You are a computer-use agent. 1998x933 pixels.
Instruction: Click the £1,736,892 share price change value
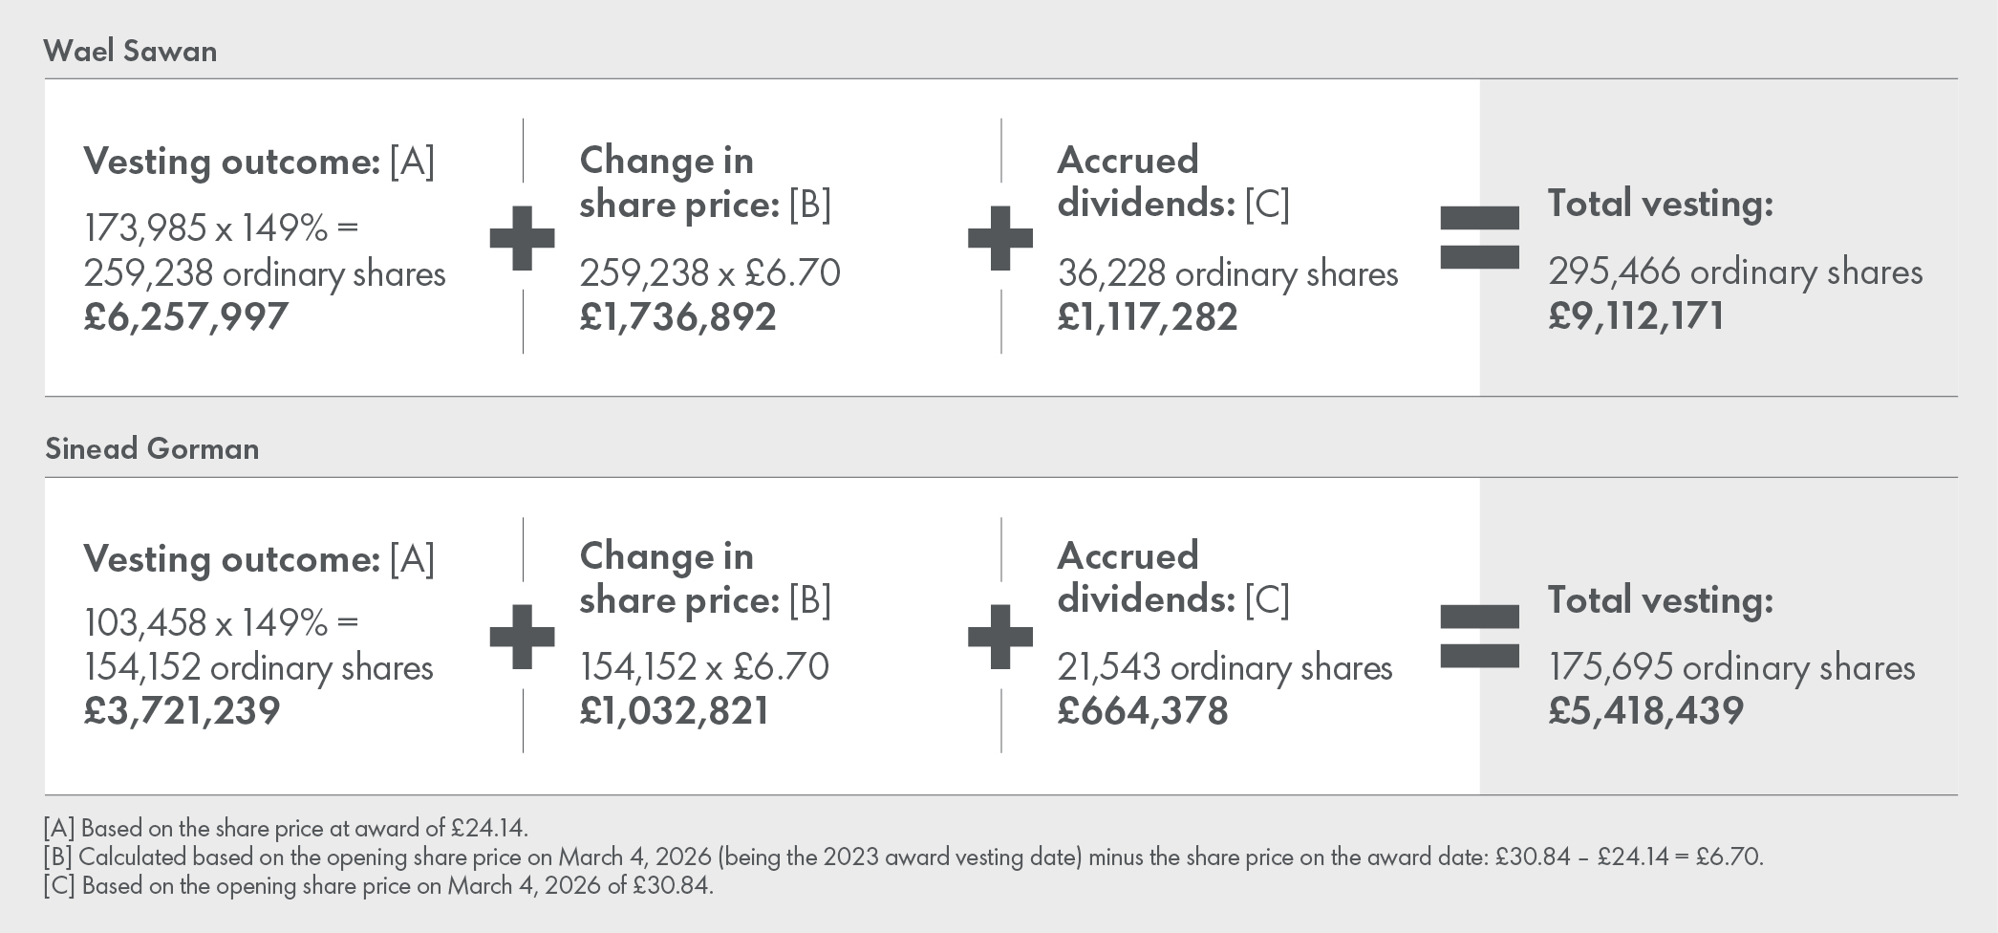coord(677,316)
